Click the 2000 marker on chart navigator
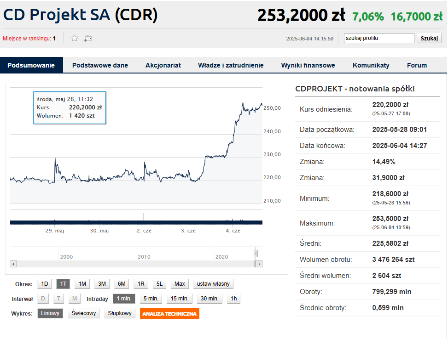 (66, 257)
